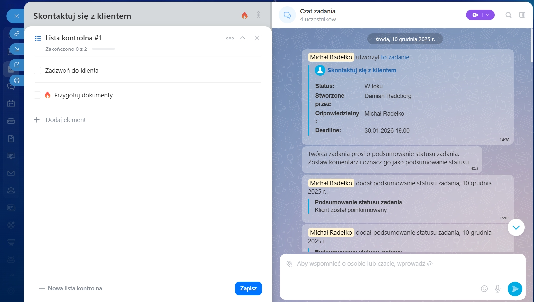Toggle the flame high-priority icon in the task header
Viewport: 534px width, 302px height.
tap(245, 15)
